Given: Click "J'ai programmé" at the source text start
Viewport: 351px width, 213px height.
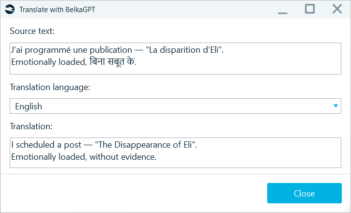Looking at the screenshot, I should coord(41,50).
